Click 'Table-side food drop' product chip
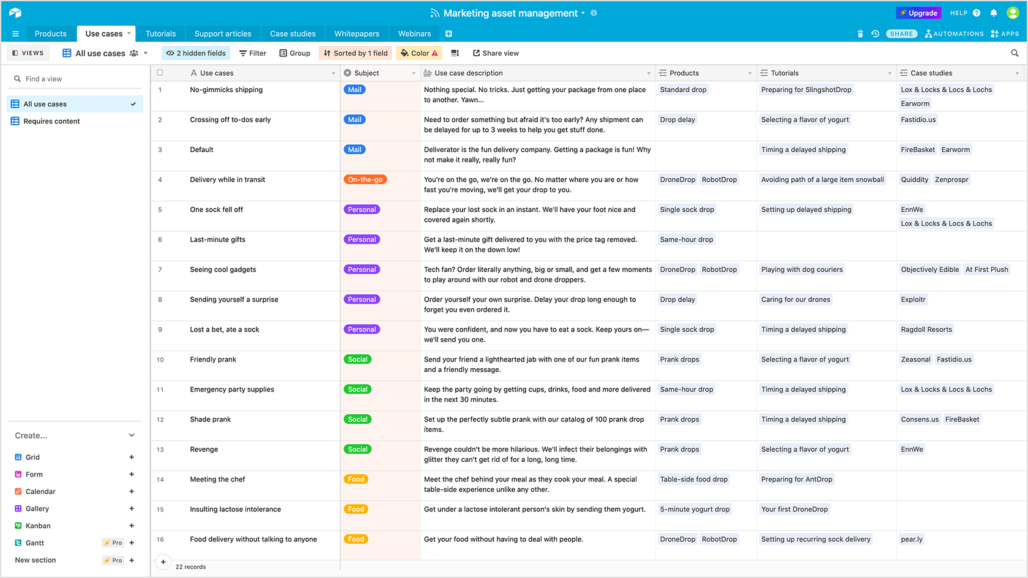 (x=694, y=480)
